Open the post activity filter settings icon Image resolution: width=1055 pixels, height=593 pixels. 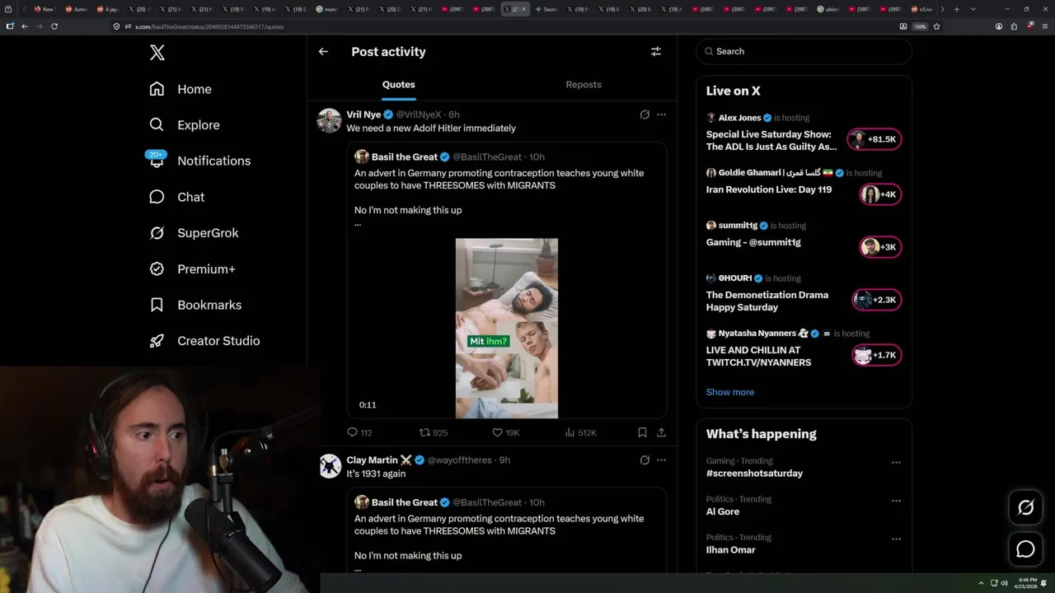(656, 51)
